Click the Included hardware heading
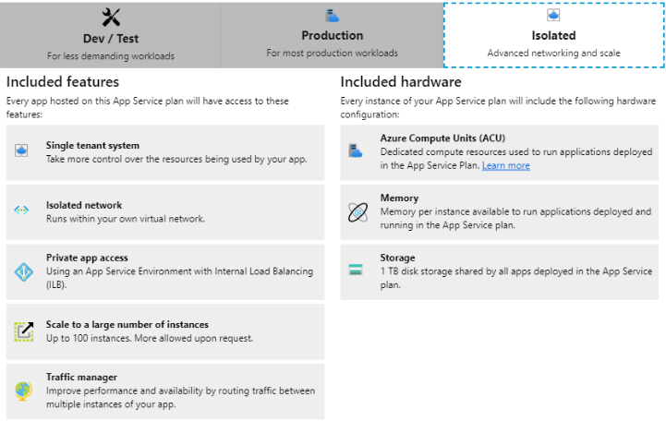 coord(401,82)
